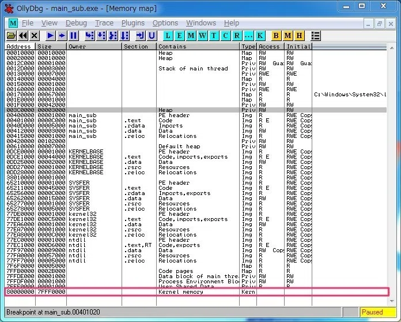The image size is (401, 322).
Task: Sort by the Size column header
Action: click(51, 47)
